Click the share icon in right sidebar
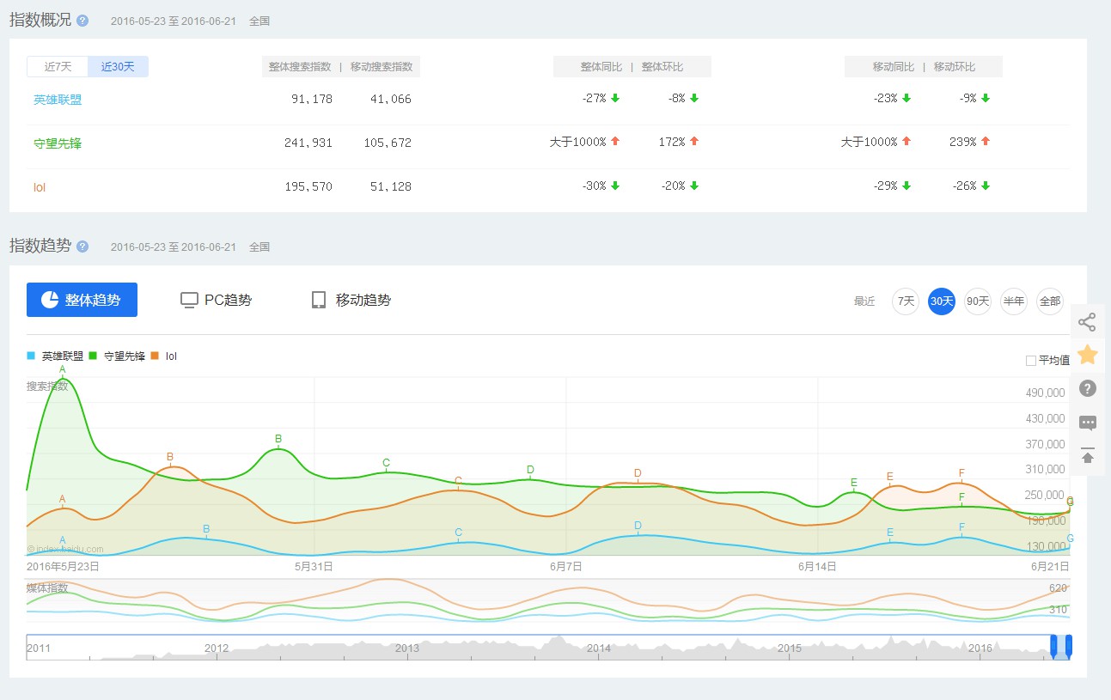 (x=1087, y=322)
